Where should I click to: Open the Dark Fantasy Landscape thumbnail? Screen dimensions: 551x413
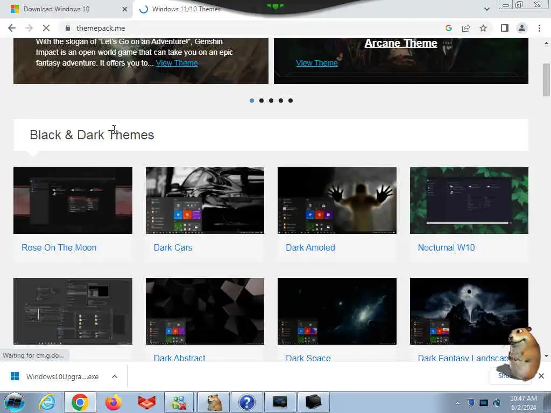[x=469, y=311]
